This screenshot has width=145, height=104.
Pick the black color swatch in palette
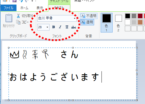[128, 16]
